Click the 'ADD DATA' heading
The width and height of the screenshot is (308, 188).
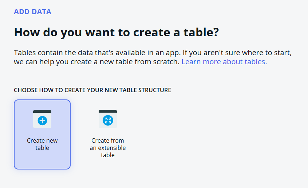pyautogui.click(x=33, y=12)
